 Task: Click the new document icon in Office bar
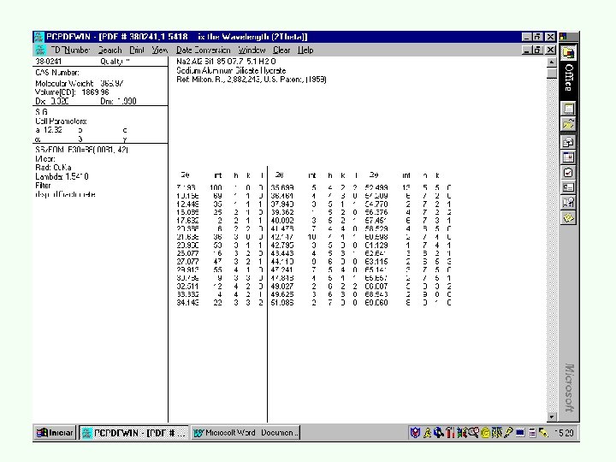coord(568,109)
